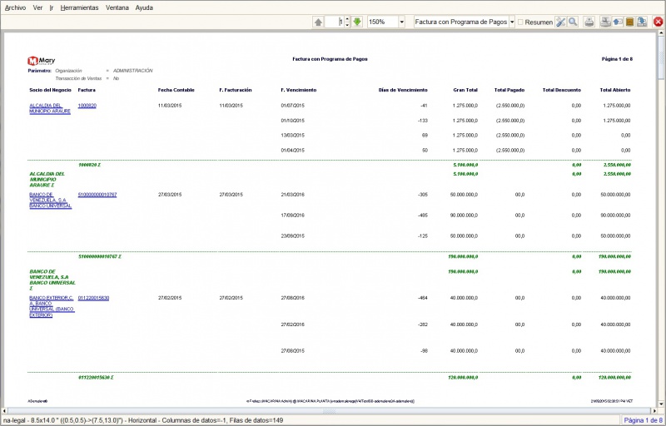Open ALCALDIA DEL MUNICIPIO ARAURE link

(x=50, y=108)
